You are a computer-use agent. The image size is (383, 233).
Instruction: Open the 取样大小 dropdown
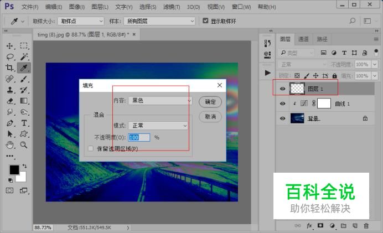81,21
